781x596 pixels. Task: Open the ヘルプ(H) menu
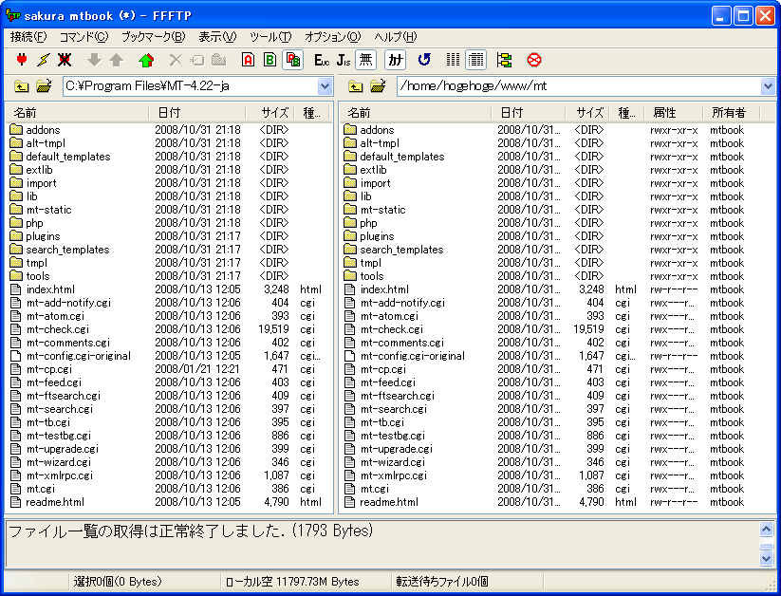[396, 36]
